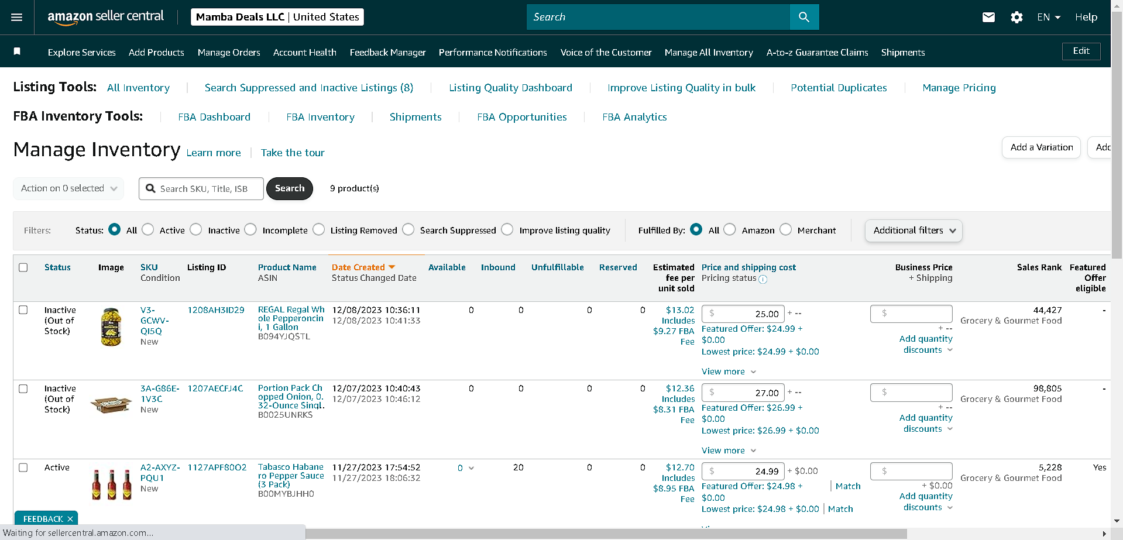This screenshot has height=540, width=1123.
Task: Click the bookmark flag icon
Action: click(x=18, y=51)
